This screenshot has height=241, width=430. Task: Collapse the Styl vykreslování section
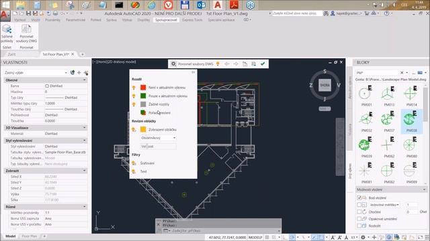pyautogui.click(x=84, y=141)
